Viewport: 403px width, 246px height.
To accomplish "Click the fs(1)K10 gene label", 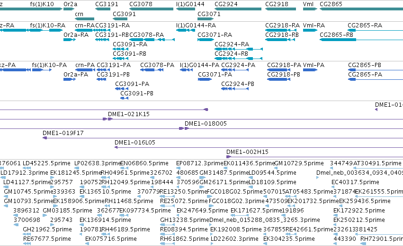I will point(42,4).
